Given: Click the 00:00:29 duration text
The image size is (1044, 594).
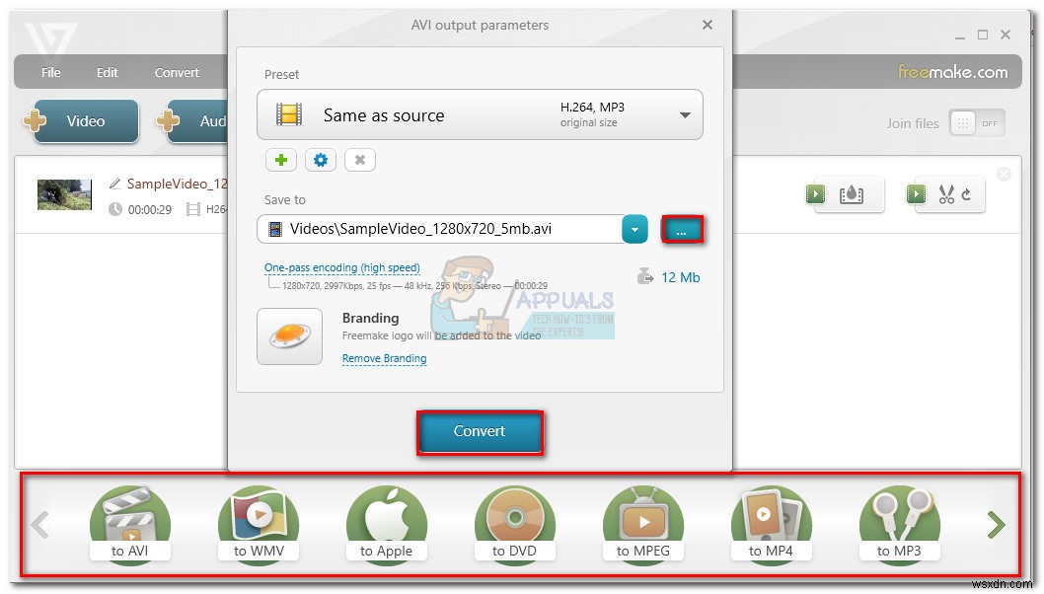Looking at the screenshot, I should click(150, 210).
